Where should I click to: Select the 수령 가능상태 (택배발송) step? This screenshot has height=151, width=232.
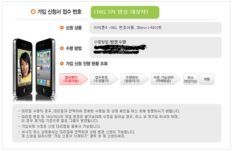pos(166,79)
